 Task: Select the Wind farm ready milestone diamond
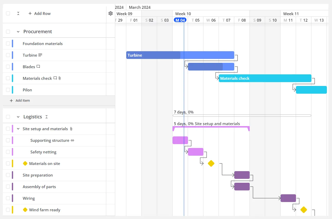point(303,210)
